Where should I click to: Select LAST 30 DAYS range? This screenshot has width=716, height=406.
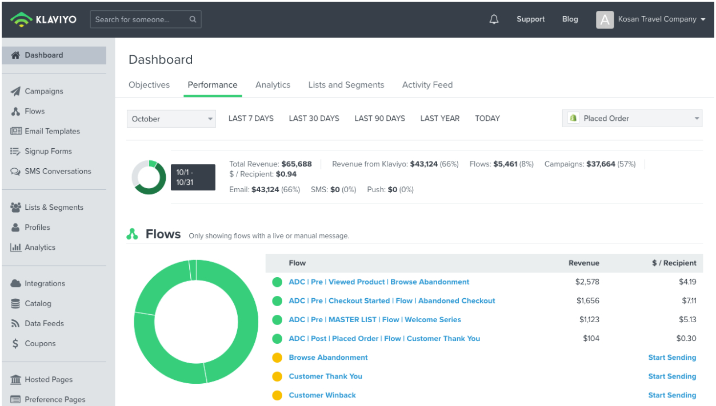coord(314,119)
